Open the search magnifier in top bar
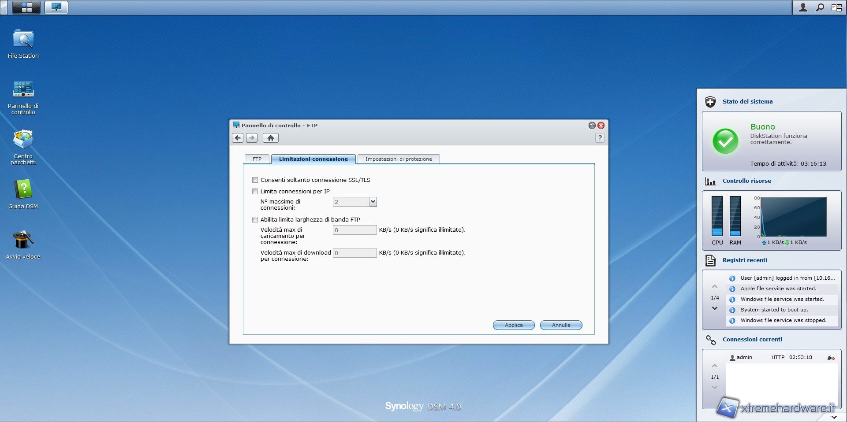847x422 pixels. (x=820, y=7)
